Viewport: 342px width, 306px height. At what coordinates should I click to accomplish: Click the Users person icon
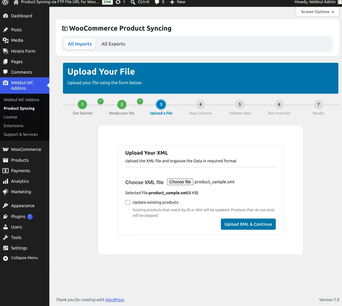coord(6,227)
